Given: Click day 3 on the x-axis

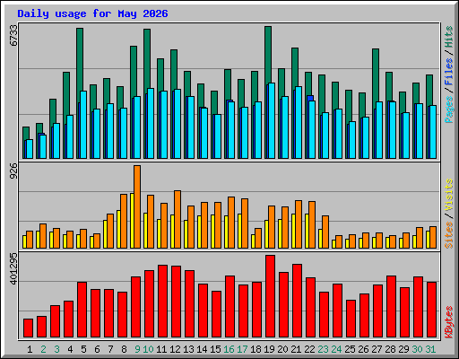Looking at the screenshot, I should coord(56,349).
